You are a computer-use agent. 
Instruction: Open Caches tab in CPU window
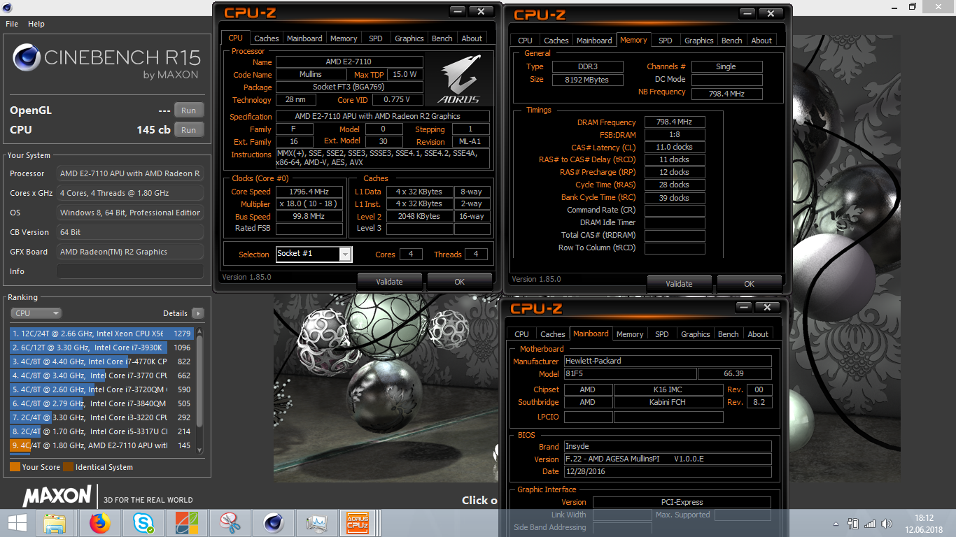[x=266, y=38]
